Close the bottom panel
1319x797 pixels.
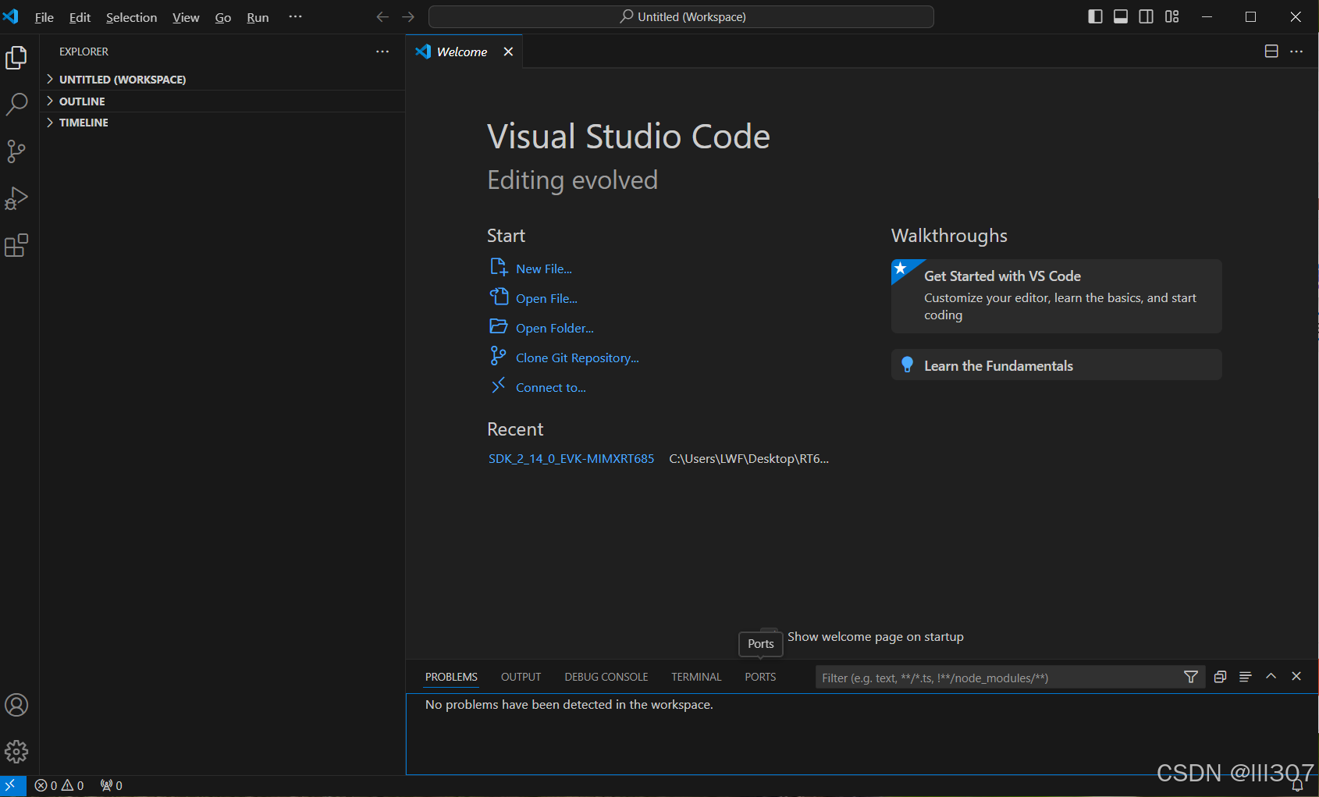pyautogui.click(x=1296, y=676)
